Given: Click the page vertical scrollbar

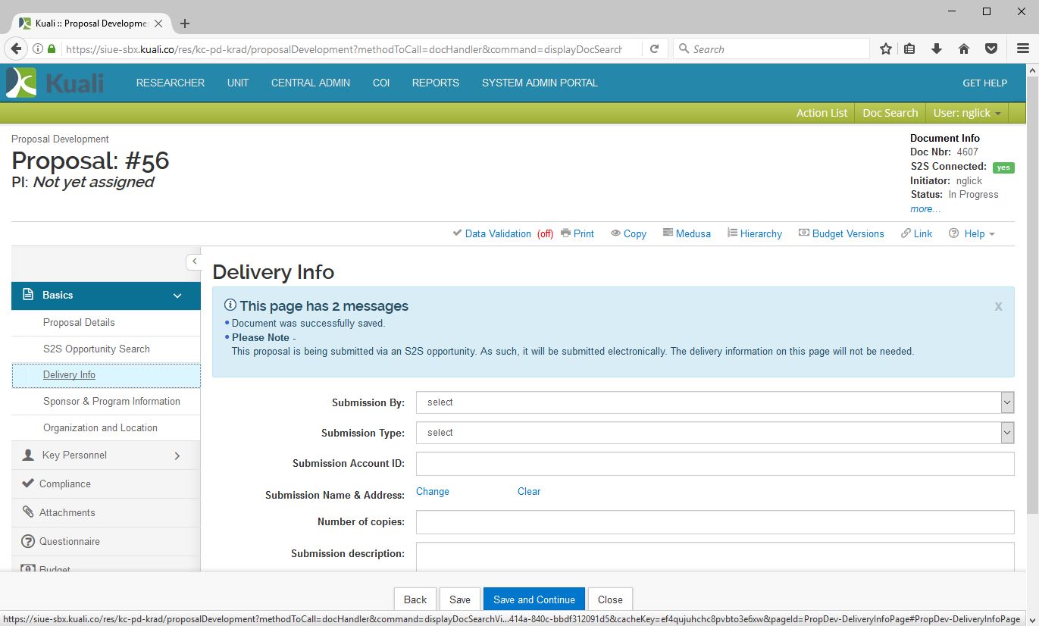Looking at the screenshot, I should pos(1032,303).
